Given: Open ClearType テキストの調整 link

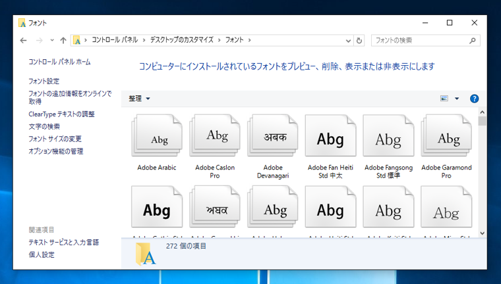Looking at the screenshot, I should tap(62, 114).
